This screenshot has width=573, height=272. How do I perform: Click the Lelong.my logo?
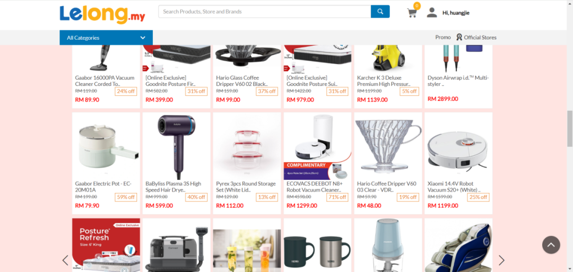tap(102, 15)
